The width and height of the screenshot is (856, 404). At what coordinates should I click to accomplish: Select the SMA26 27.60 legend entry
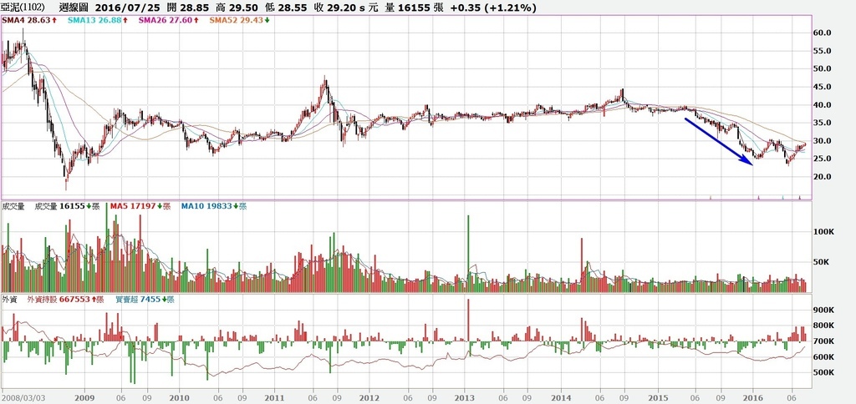[x=167, y=20]
